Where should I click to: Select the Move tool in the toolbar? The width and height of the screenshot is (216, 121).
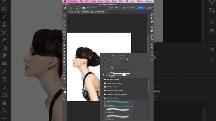click(64, 15)
